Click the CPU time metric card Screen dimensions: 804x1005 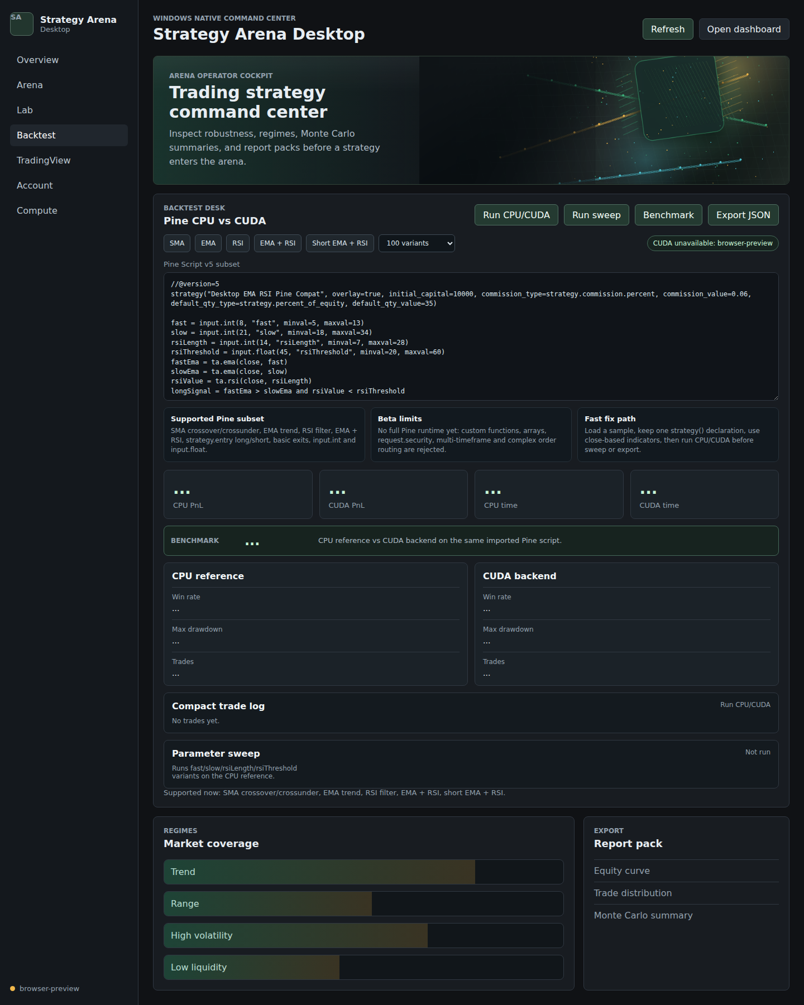click(x=549, y=494)
